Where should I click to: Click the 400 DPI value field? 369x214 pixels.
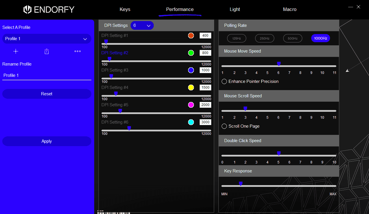pos(205,36)
